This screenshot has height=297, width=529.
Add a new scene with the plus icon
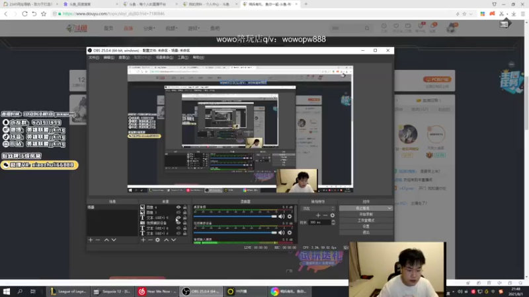pos(91,240)
